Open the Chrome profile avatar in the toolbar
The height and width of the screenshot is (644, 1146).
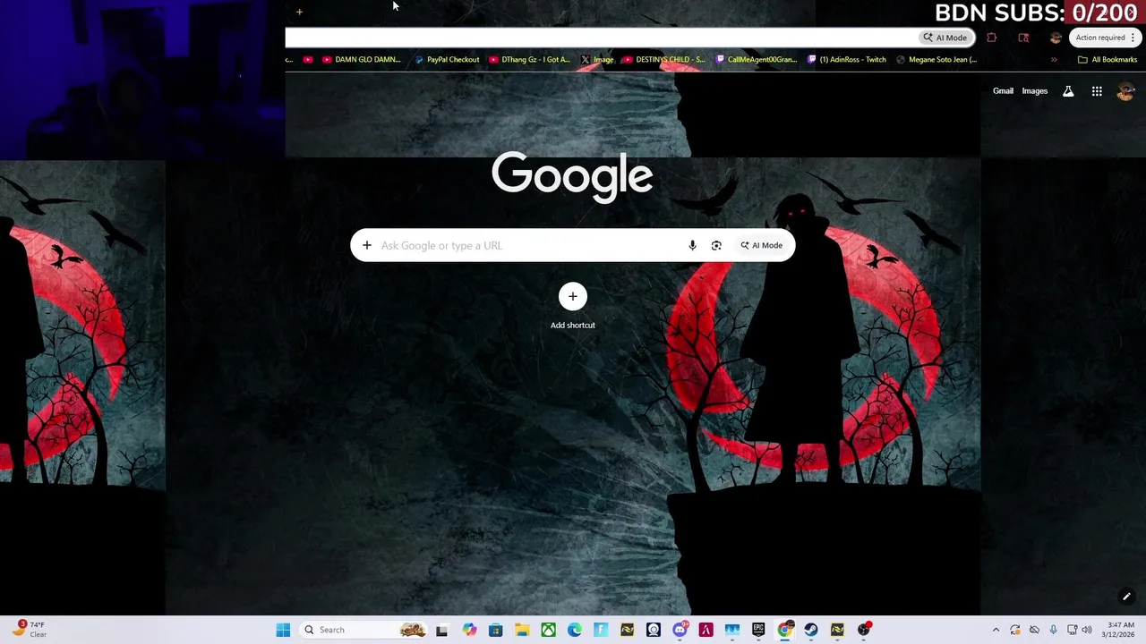coord(1056,38)
